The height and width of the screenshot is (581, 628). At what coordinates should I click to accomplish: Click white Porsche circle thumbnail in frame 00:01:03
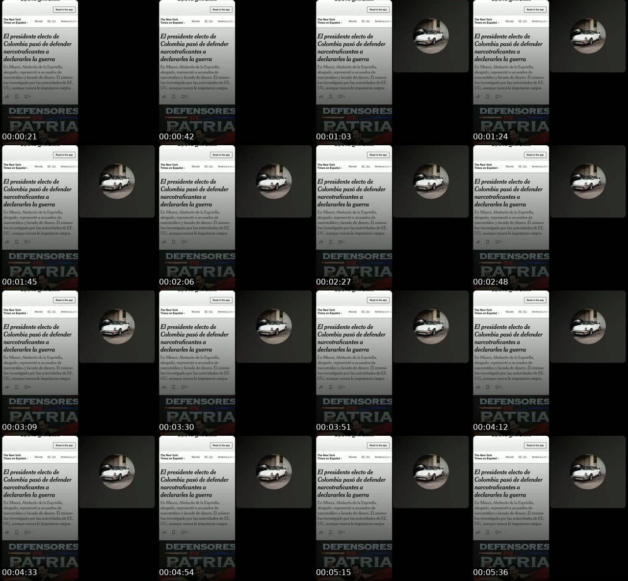click(431, 36)
